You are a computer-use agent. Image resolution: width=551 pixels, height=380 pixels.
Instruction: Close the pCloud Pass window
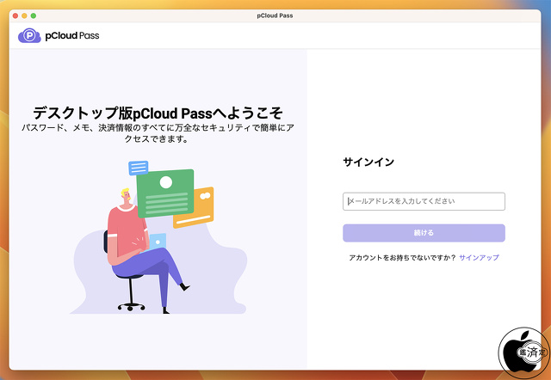15,15
